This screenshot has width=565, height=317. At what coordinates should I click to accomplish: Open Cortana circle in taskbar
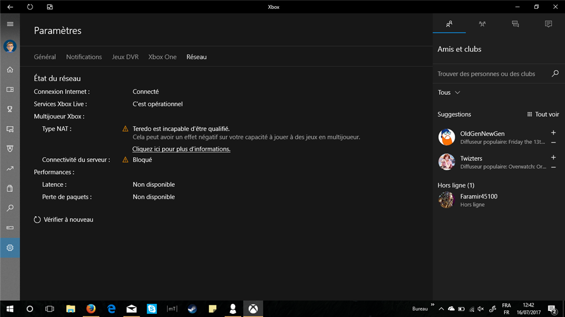(x=30, y=309)
